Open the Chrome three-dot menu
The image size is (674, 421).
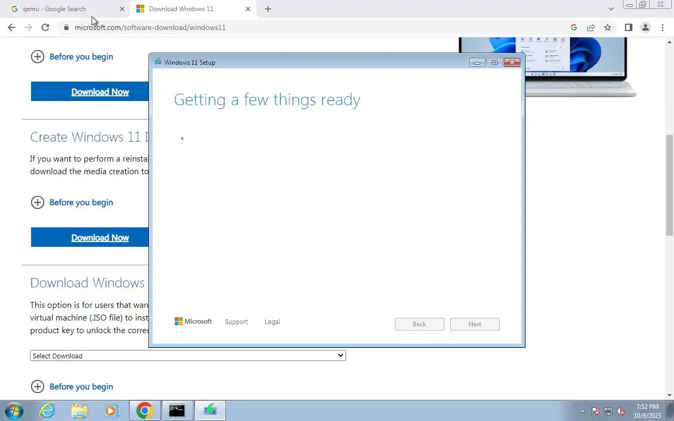pos(662,27)
